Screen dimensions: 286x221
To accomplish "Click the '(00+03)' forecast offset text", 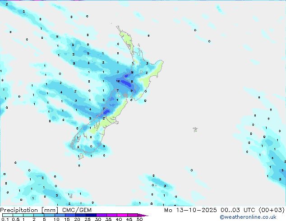I will coord(272,210).
